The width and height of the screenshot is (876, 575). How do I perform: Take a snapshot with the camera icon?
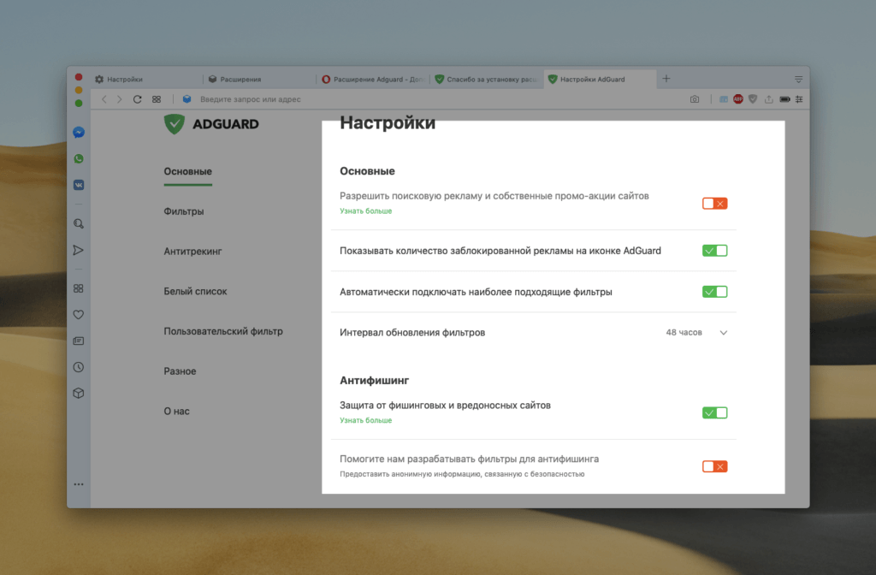(x=695, y=99)
